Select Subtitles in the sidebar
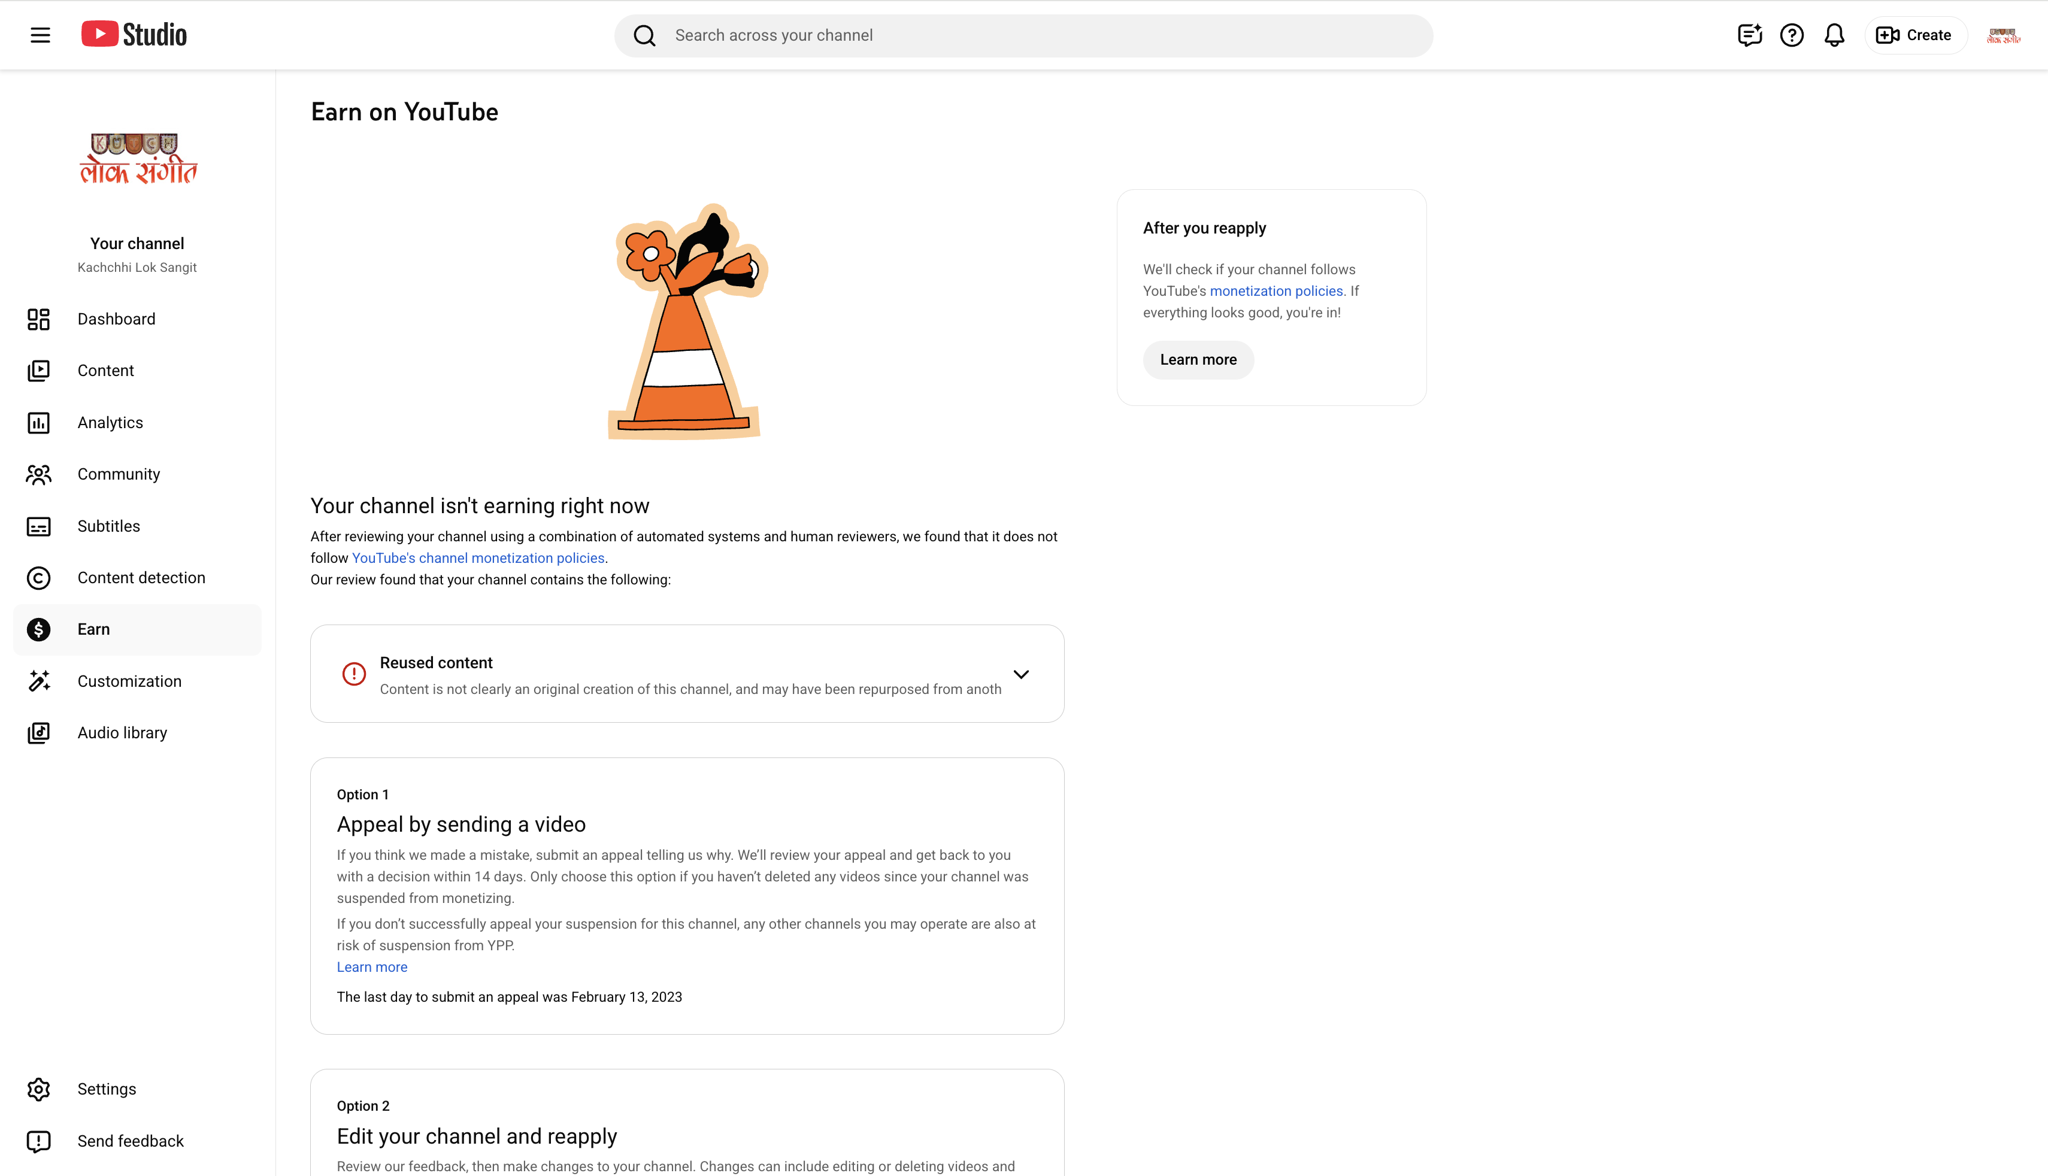2048x1176 pixels. pos(137,526)
